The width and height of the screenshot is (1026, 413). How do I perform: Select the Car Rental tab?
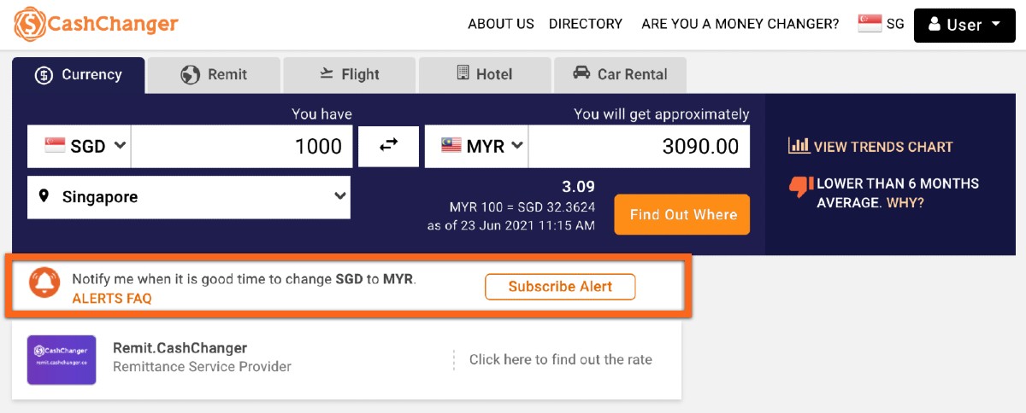point(620,75)
